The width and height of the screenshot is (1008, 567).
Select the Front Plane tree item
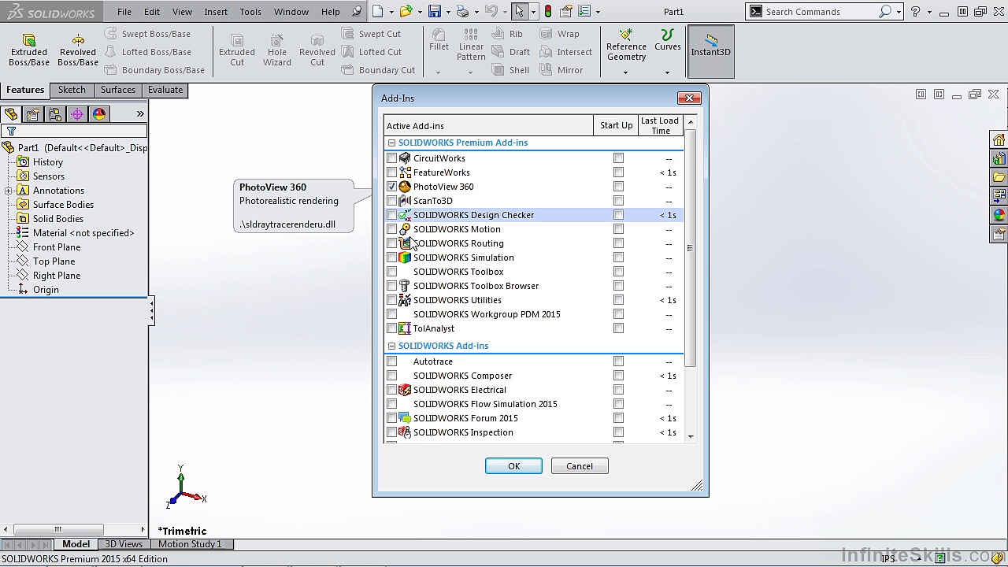click(x=57, y=247)
